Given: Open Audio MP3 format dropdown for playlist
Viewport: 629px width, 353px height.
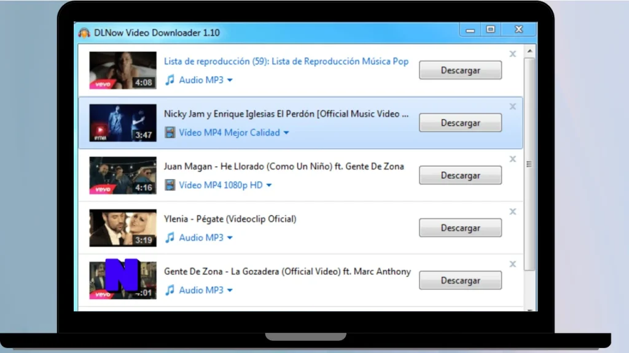Looking at the screenshot, I should 205,80.
